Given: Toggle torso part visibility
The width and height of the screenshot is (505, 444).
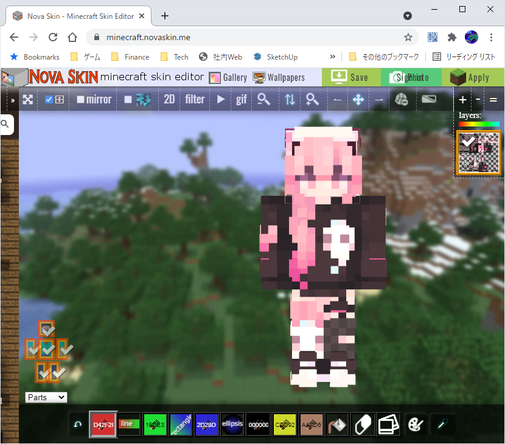Looking at the screenshot, I should pos(47,349).
